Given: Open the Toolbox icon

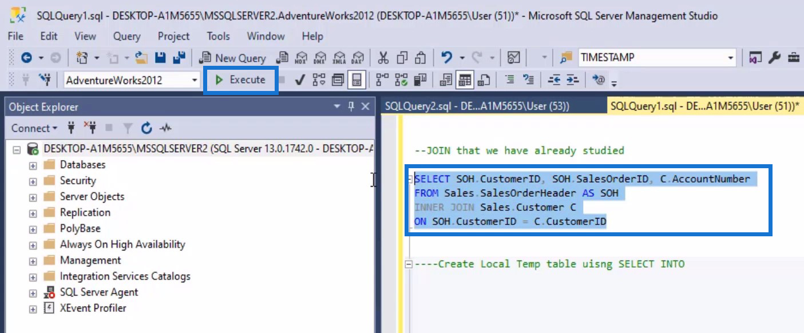Looking at the screenshot, I should click(794, 58).
